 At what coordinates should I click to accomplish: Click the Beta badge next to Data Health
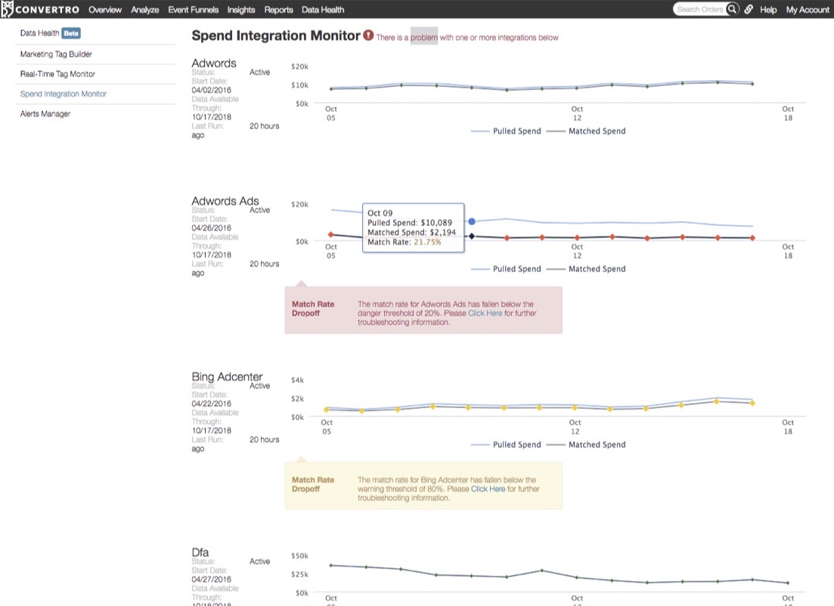[x=71, y=33]
